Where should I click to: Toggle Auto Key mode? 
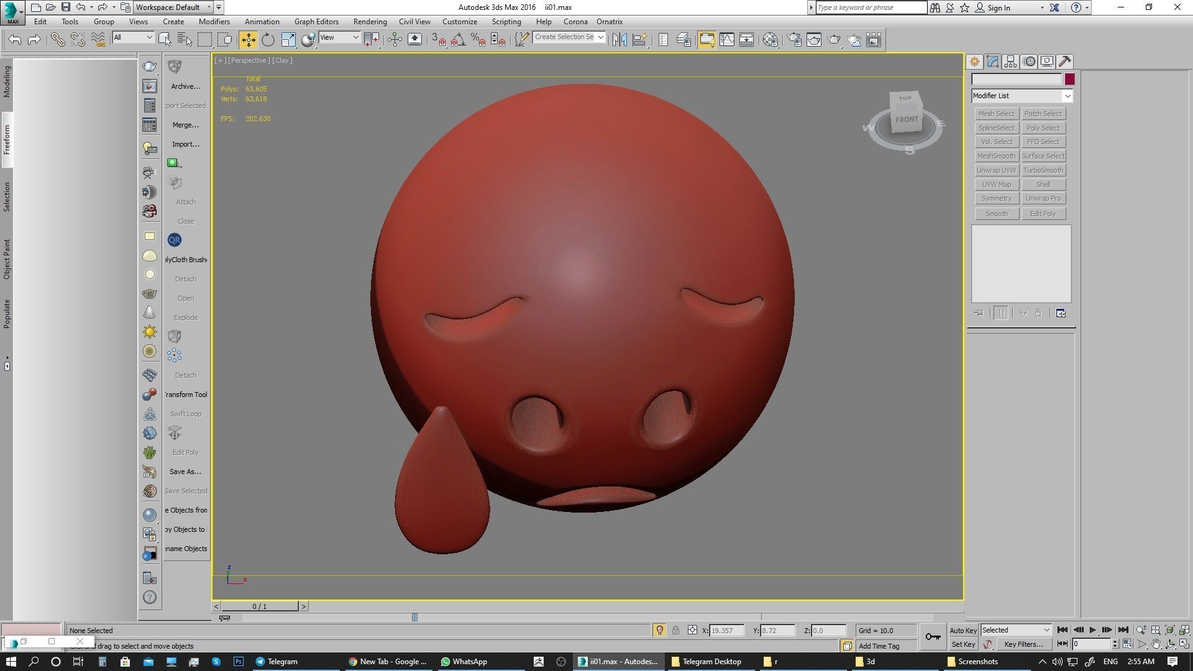coord(963,630)
